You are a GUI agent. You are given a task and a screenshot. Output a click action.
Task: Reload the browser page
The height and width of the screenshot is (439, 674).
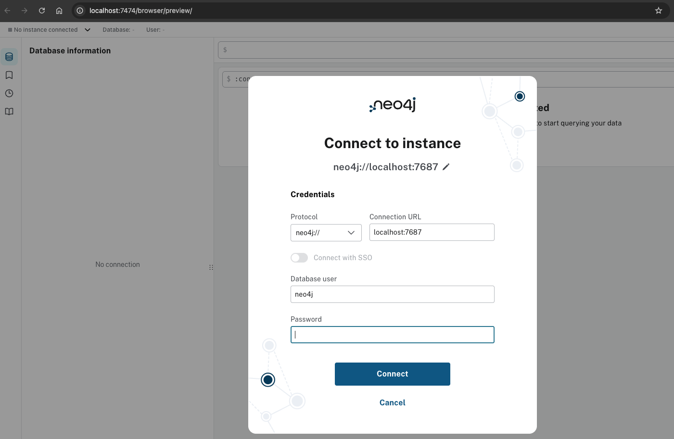tap(42, 11)
